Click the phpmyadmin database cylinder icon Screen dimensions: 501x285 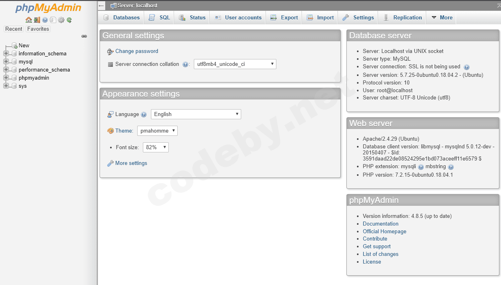pyautogui.click(x=14, y=78)
